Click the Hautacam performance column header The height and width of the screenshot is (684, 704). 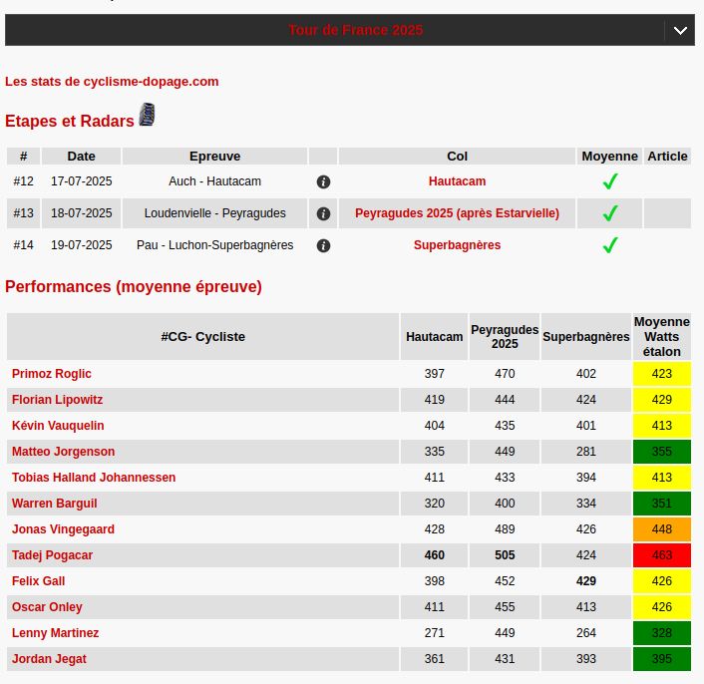[434, 337]
